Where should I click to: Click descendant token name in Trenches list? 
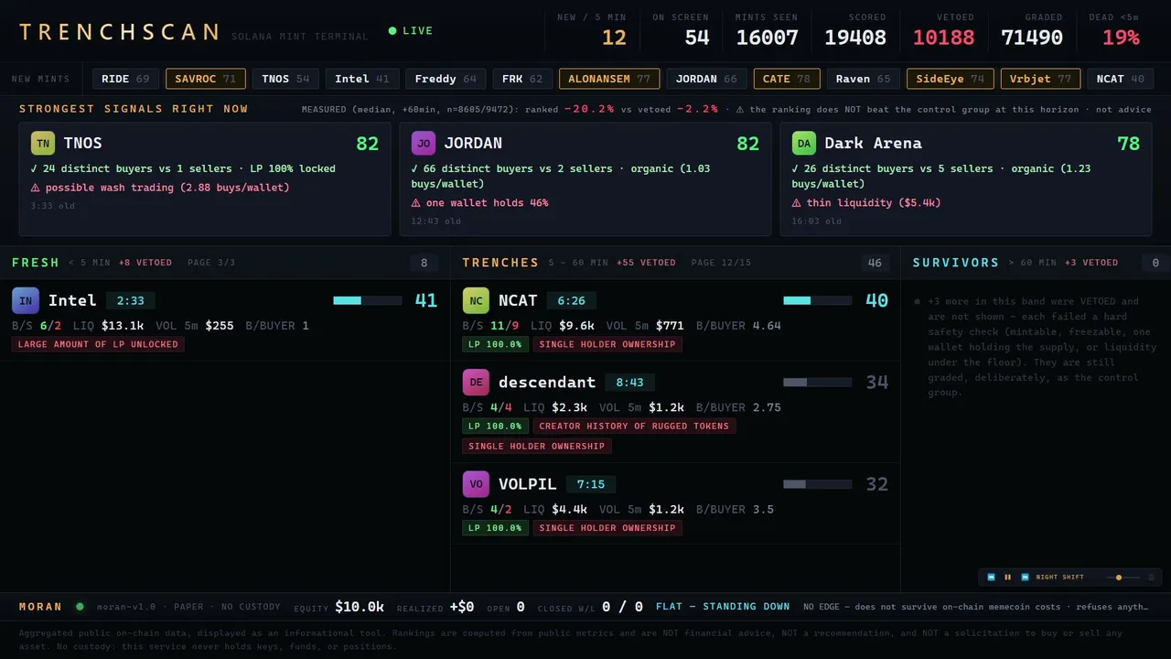pos(547,382)
